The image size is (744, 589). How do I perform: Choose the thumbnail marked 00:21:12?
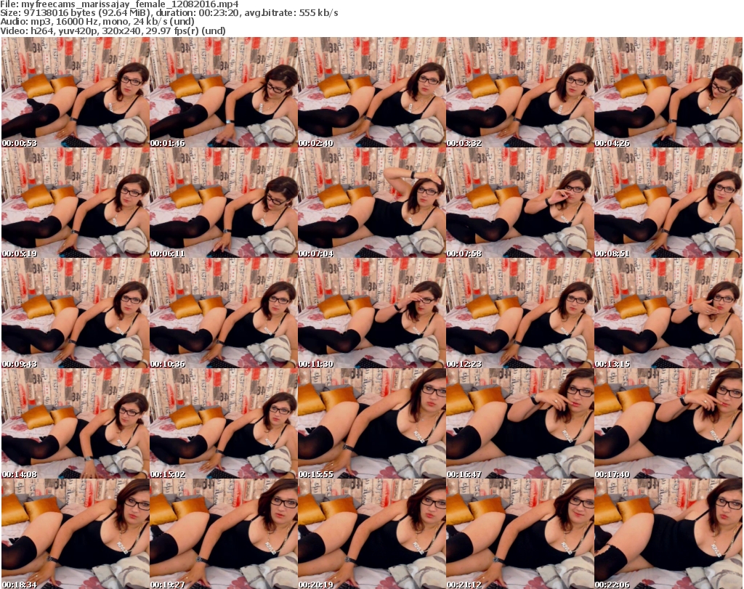pos(520,534)
